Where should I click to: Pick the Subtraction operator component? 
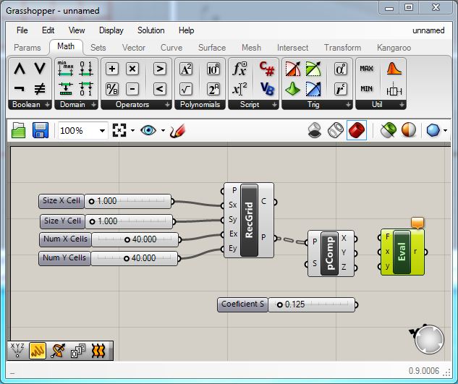pyautogui.click(x=132, y=89)
